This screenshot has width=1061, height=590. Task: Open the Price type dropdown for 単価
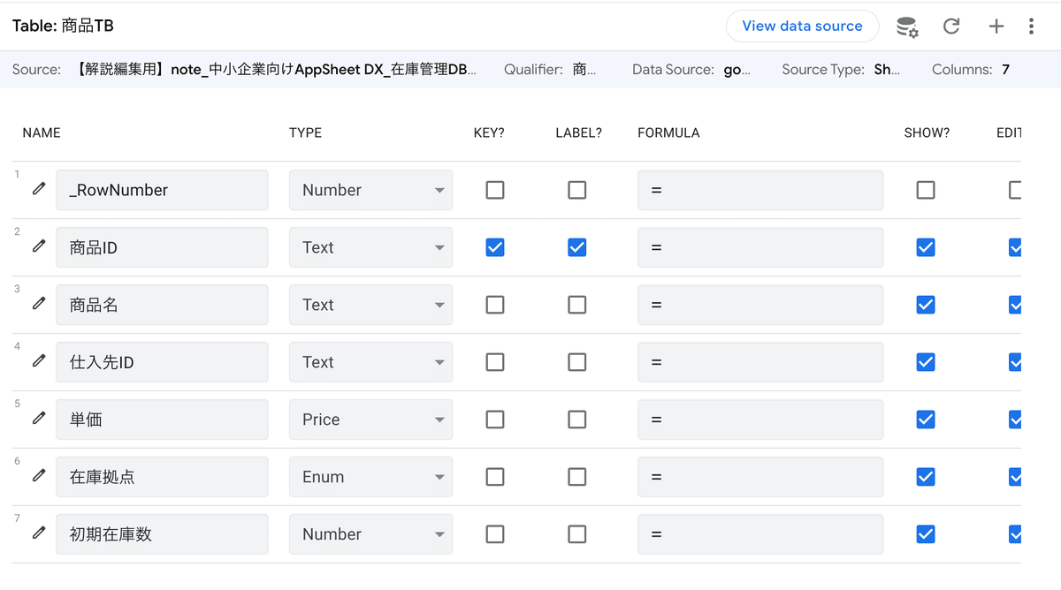pos(370,420)
